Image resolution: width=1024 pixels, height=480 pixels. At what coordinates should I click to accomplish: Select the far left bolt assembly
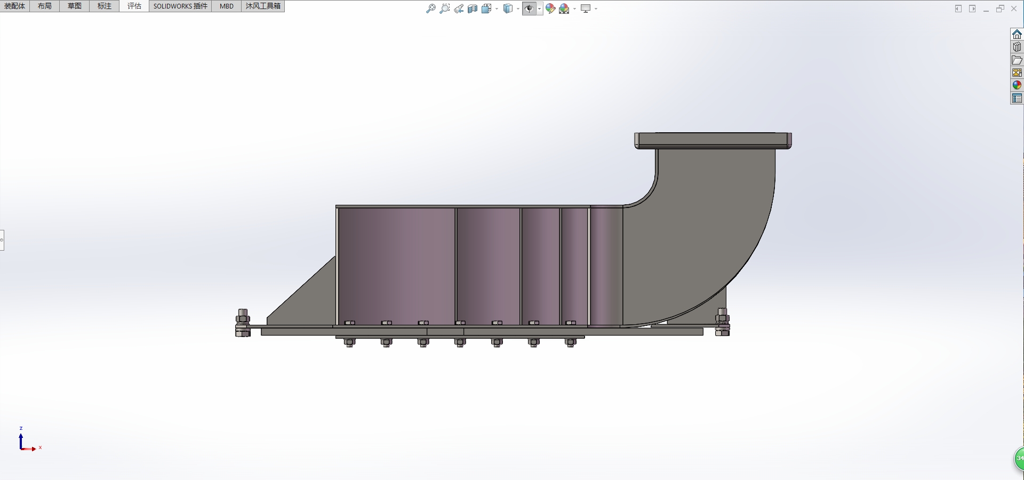tap(243, 323)
